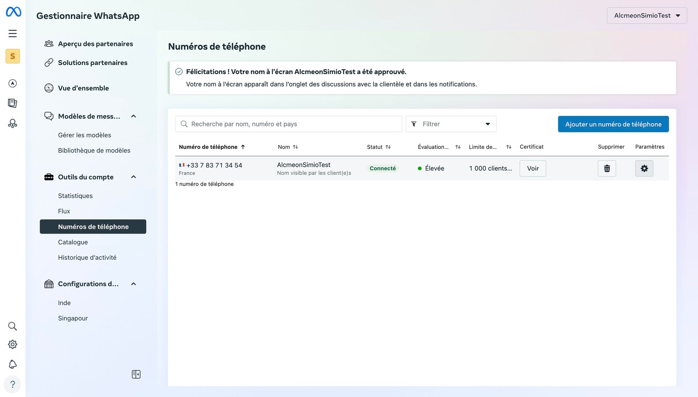Sort by Statut column arrows
The width and height of the screenshot is (698, 397).
click(x=388, y=147)
